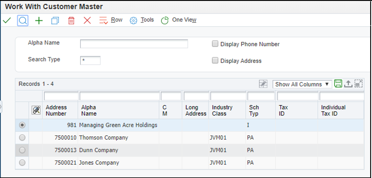Select the radio button for Thomson Company
Image resolution: width=372 pixels, height=178 pixels.
(22, 137)
